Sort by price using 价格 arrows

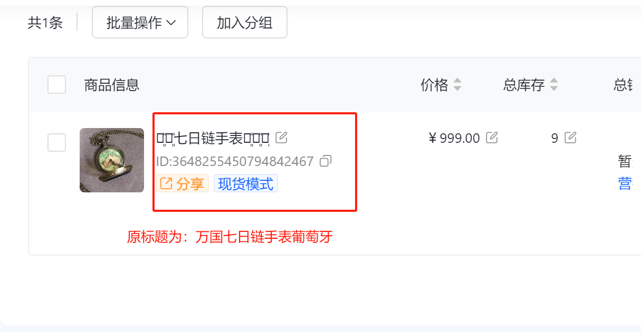point(457,85)
